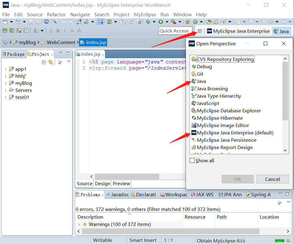Select Debug in the perspective list
Screen dimensions: 294x244
[204, 66]
